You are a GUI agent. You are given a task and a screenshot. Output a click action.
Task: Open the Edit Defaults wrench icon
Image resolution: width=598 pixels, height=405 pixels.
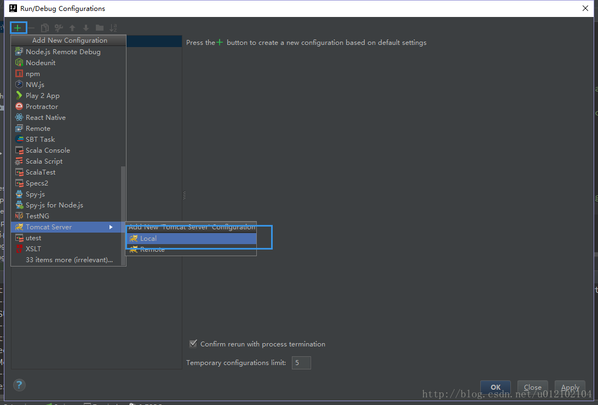(59, 28)
